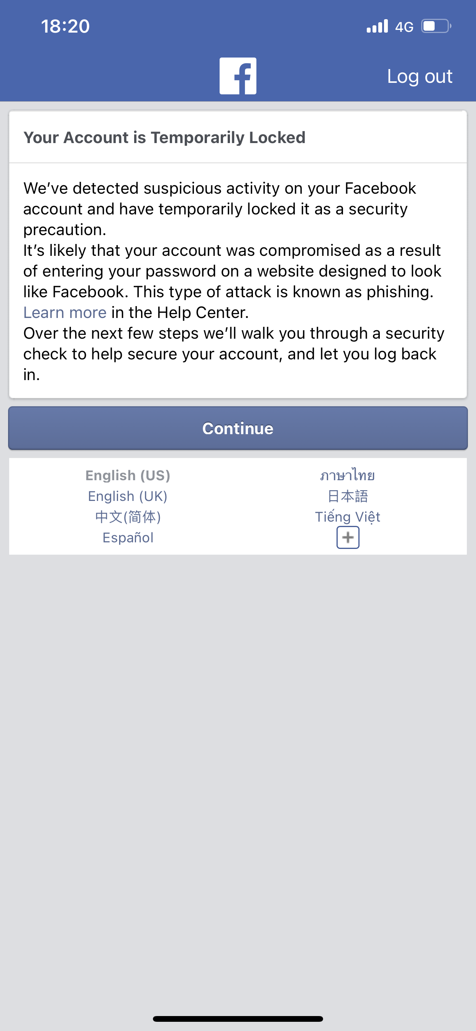This screenshot has height=1031, width=476.
Task: Change language to Español
Action: [128, 538]
